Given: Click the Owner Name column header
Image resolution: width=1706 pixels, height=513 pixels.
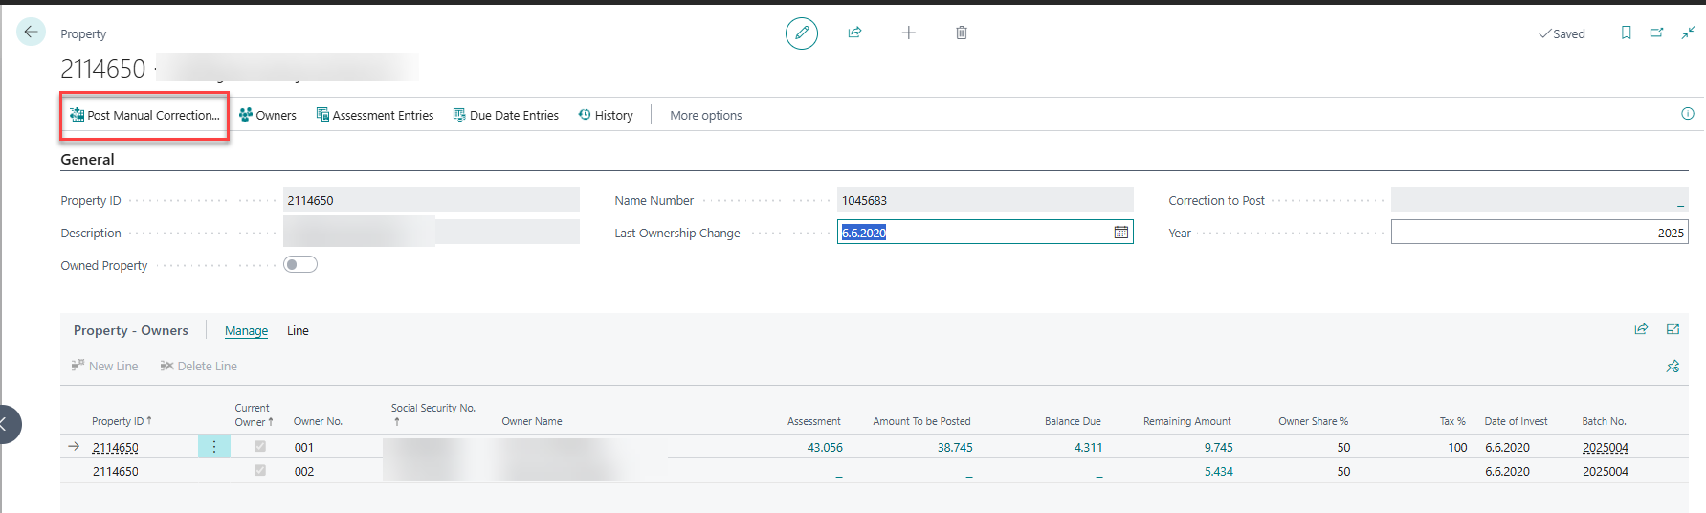Looking at the screenshot, I should click(x=532, y=421).
